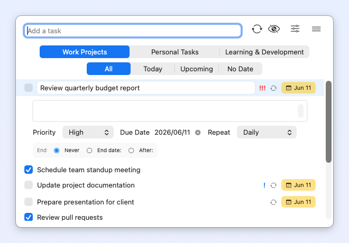This screenshot has width=349, height=243.
Task: Click the sync refresh icon in toolbar
Action: [257, 29]
